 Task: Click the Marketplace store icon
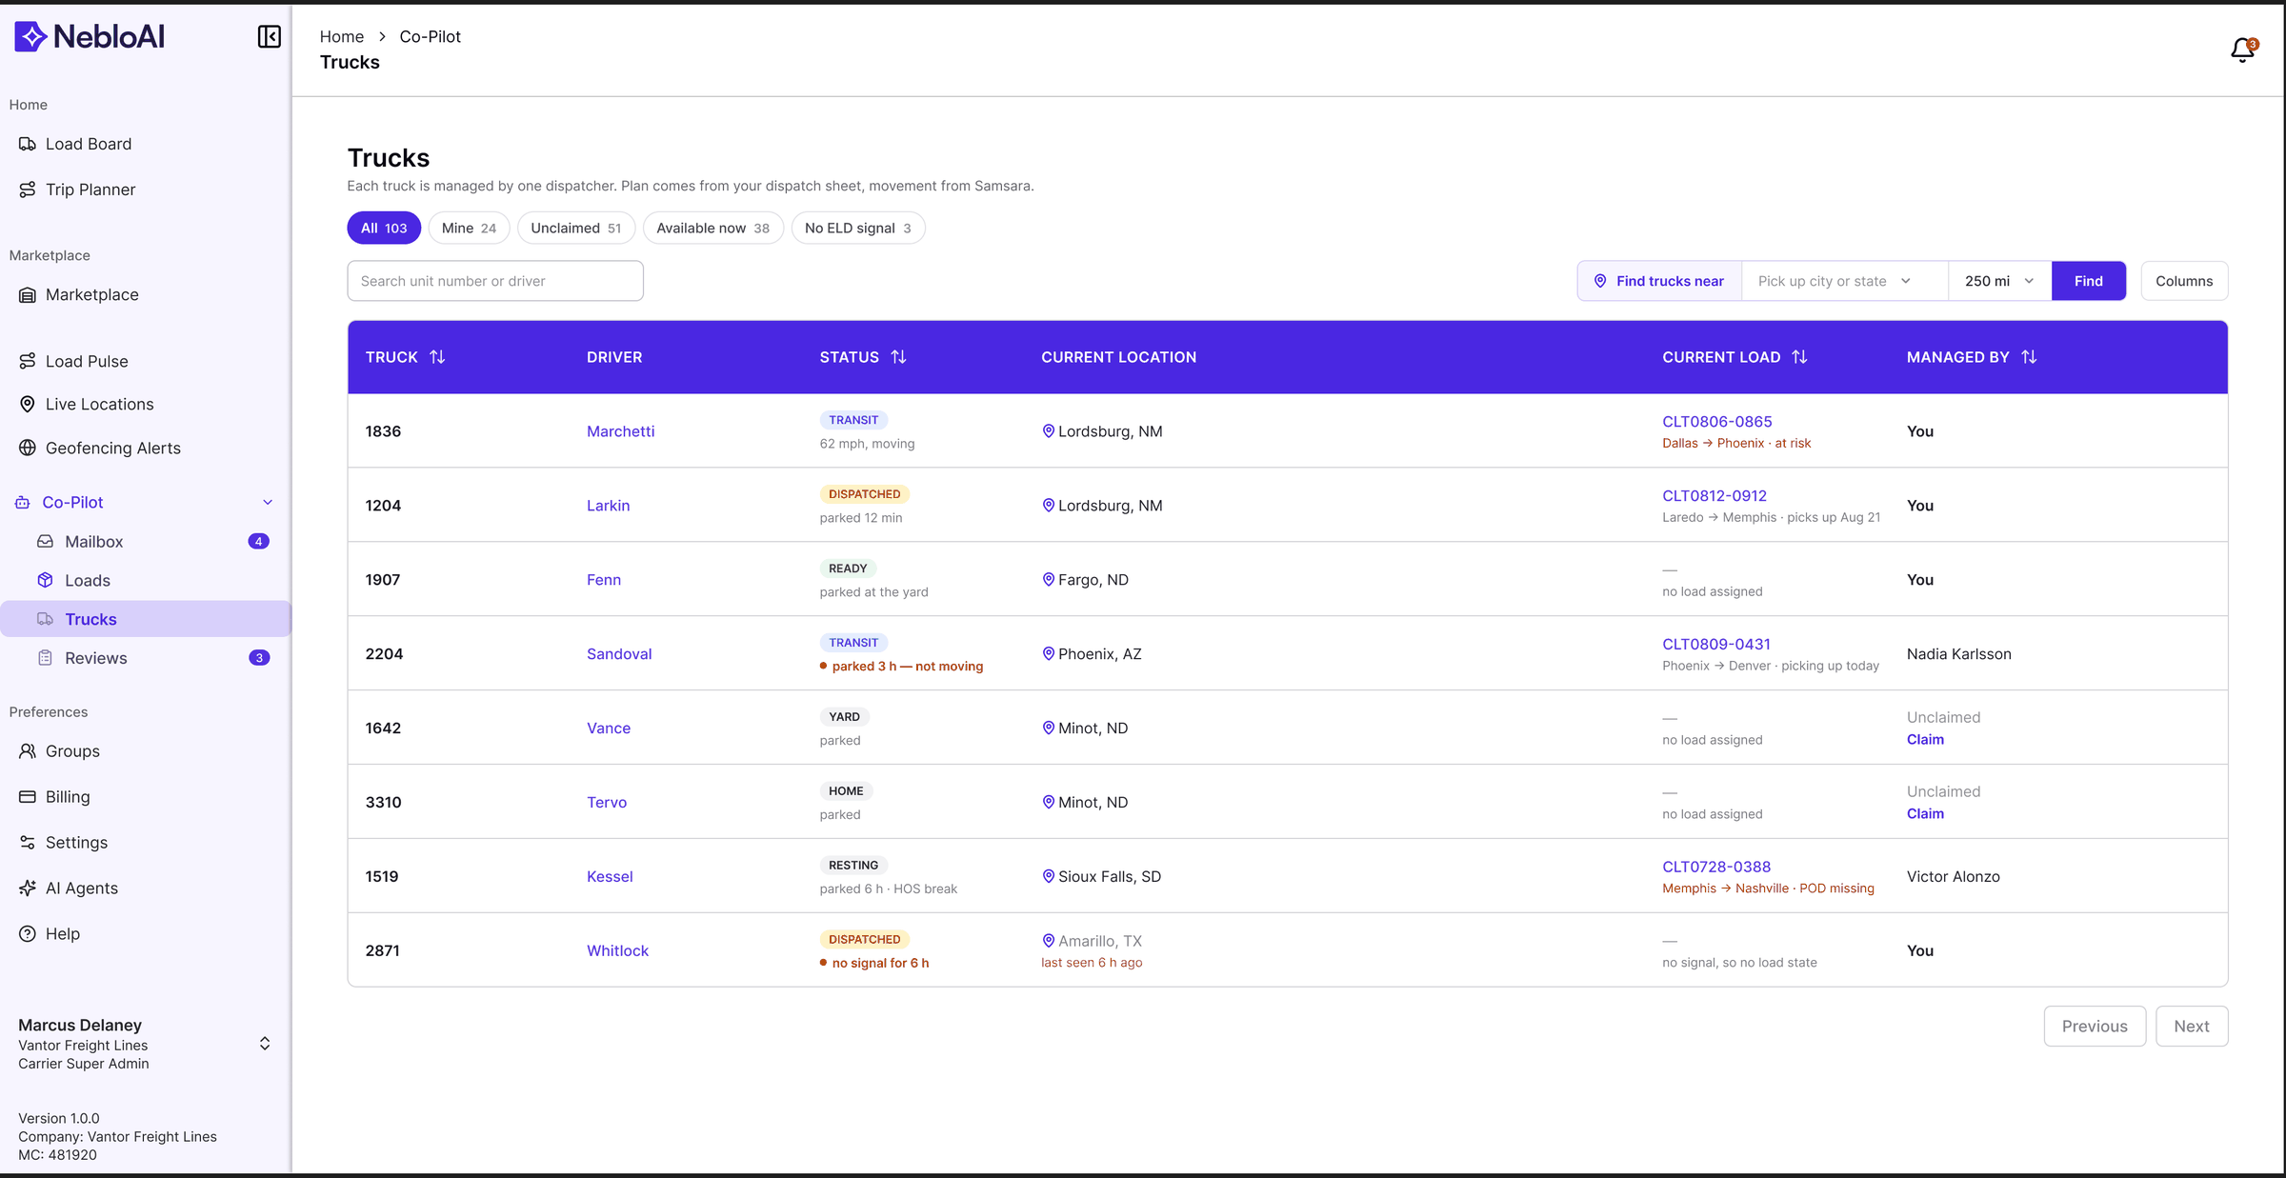coord(28,295)
